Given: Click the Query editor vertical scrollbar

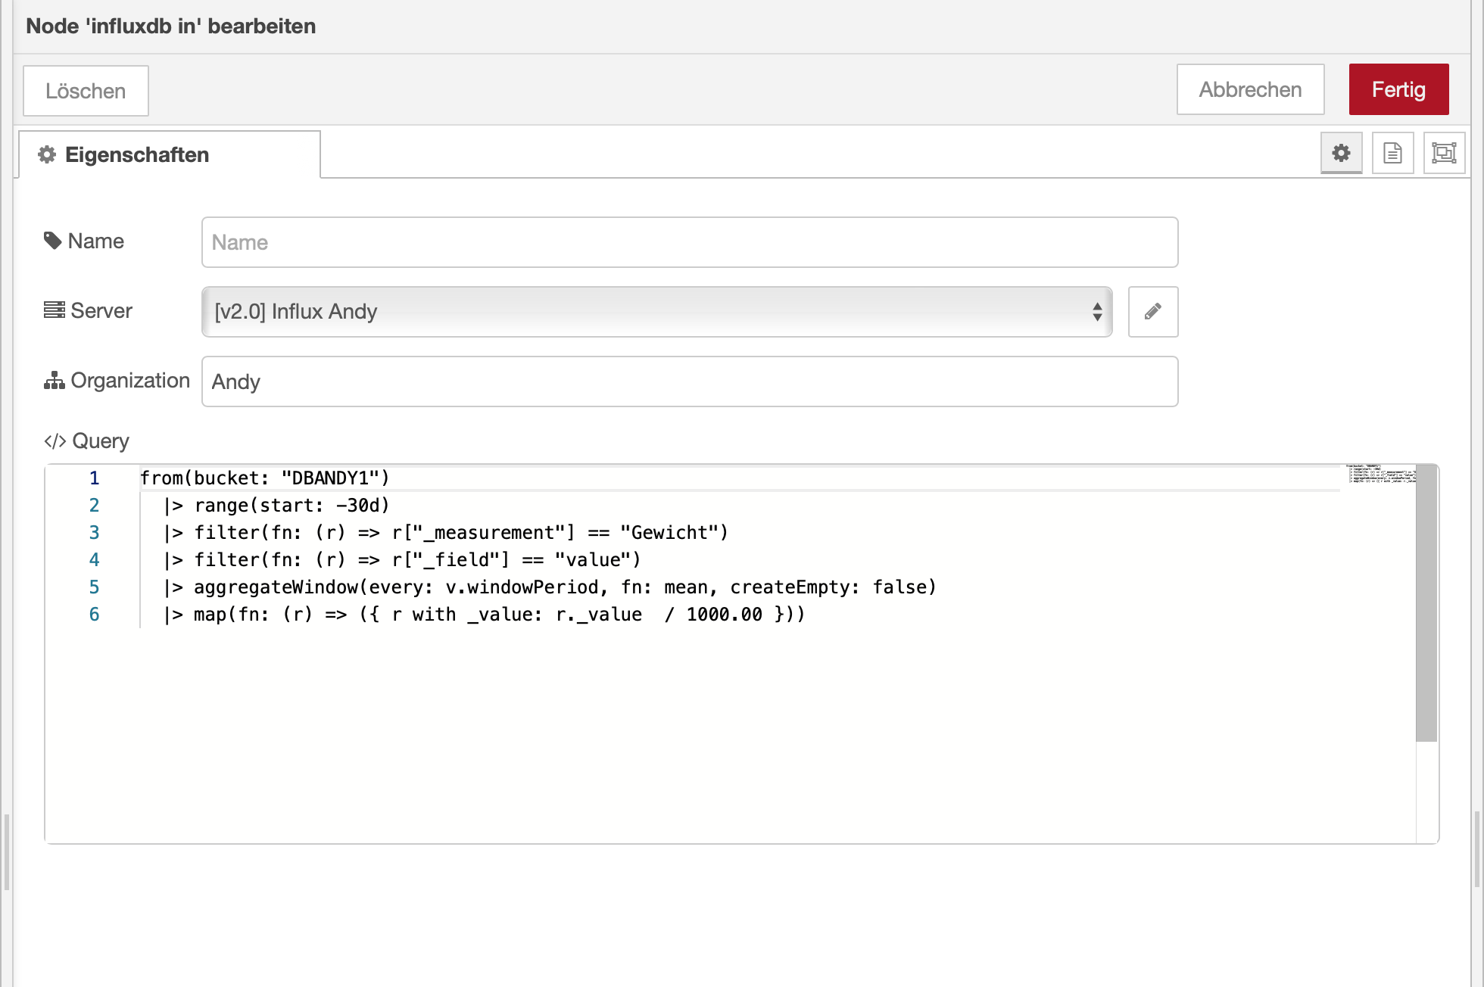Looking at the screenshot, I should [x=1426, y=603].
